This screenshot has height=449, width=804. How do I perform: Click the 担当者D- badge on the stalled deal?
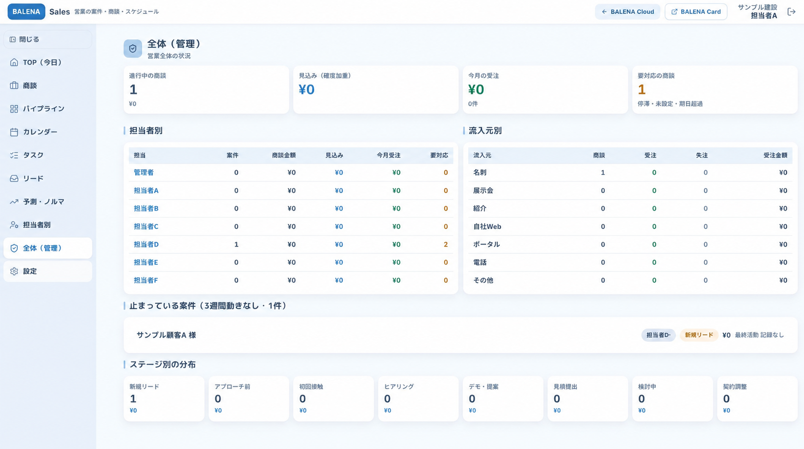pyautogui.click(x=658, y=335)
